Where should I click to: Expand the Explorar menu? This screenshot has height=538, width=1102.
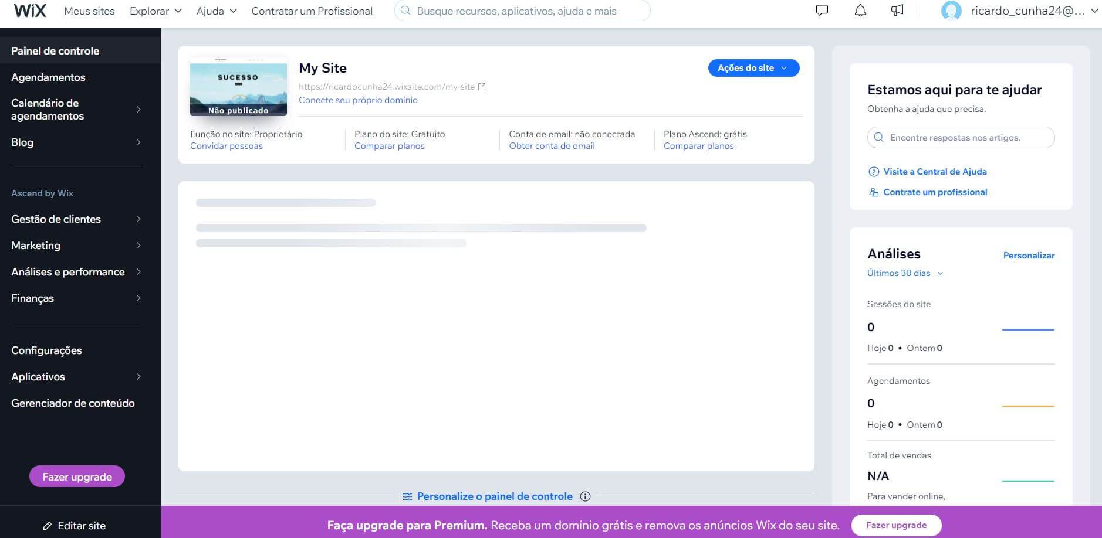tap(156, 11)
